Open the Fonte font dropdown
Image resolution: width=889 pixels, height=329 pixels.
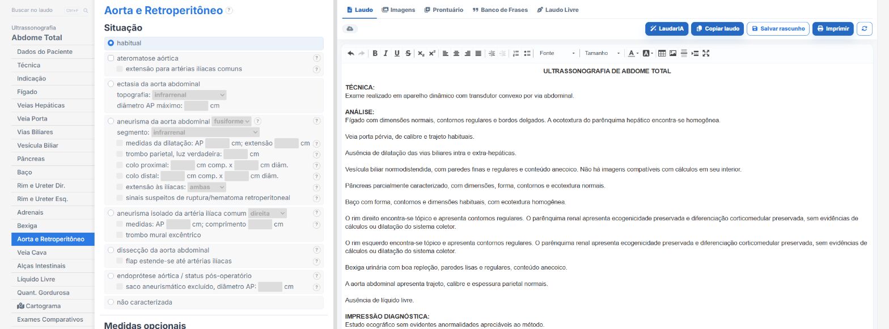(557, 53)
